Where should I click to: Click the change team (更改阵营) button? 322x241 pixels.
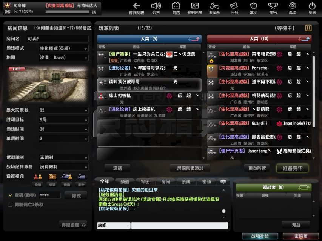[257, 168]
